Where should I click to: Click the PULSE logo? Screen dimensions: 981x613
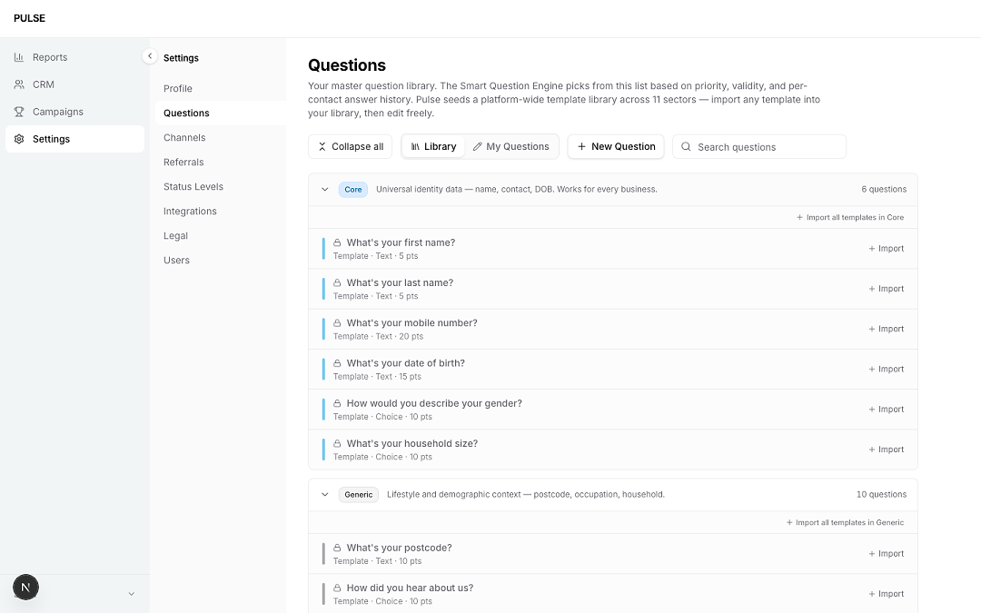[x=29, y=18]
